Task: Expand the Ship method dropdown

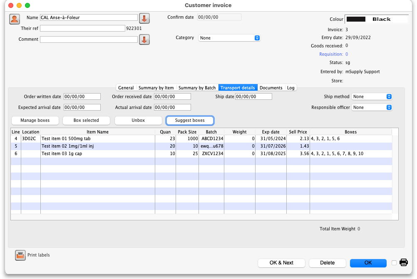Action: click(x=372, y=96)
